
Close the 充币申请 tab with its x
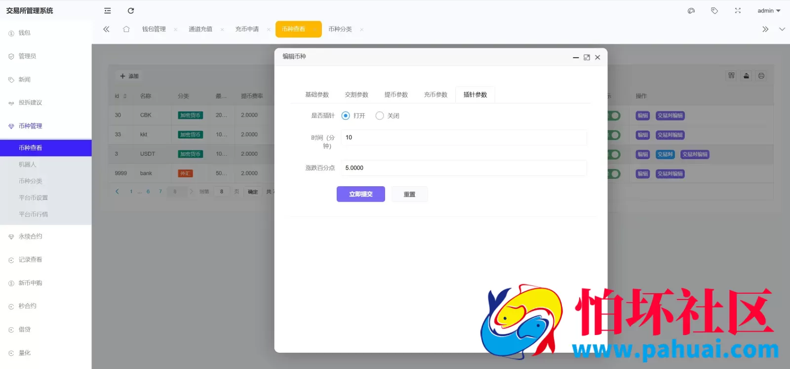pos(269,30)
